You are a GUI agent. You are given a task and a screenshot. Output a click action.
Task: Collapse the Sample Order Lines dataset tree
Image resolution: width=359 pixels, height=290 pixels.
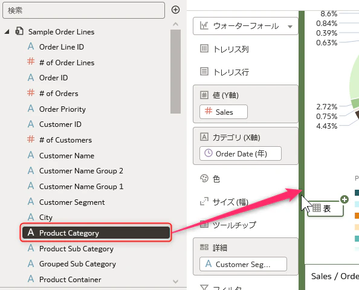[7, 31]
